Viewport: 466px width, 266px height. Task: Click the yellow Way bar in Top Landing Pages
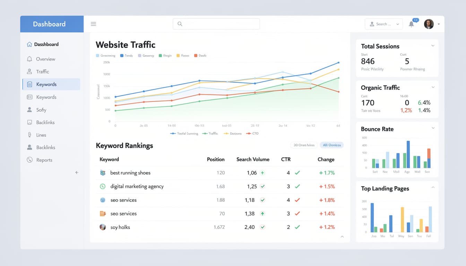coord(403,220)
